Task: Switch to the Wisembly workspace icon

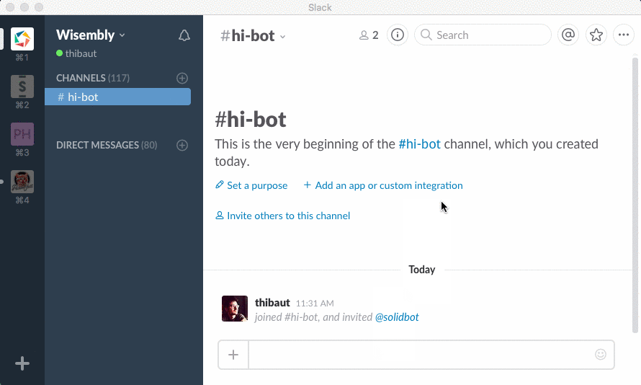Action: point(22,39)
